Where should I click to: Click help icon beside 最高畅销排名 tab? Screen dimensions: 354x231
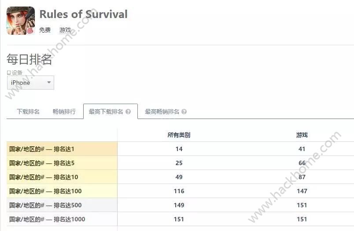pos(184,112)
